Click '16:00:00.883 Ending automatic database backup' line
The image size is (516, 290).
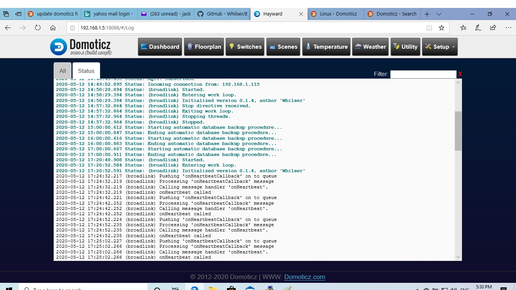point(166,143)
